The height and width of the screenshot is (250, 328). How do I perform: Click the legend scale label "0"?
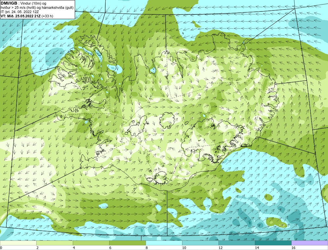(x=1, y=248)
